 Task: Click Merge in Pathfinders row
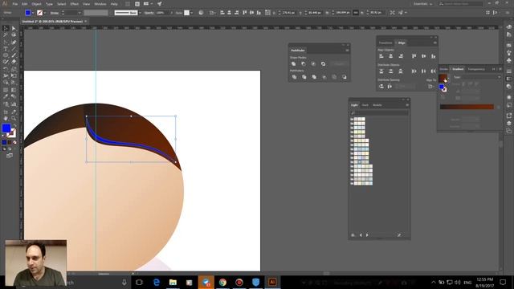click(x=314, y=77)
